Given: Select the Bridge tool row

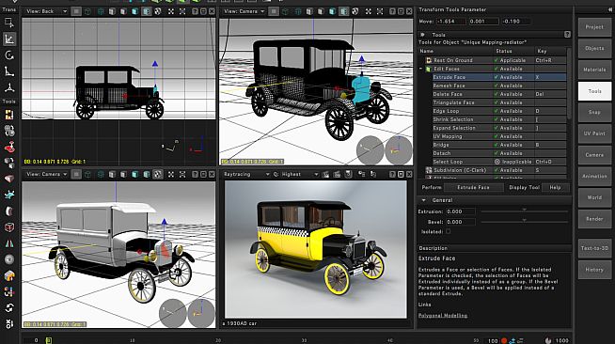Looking at the screenshot, I should tap(499, 145).
